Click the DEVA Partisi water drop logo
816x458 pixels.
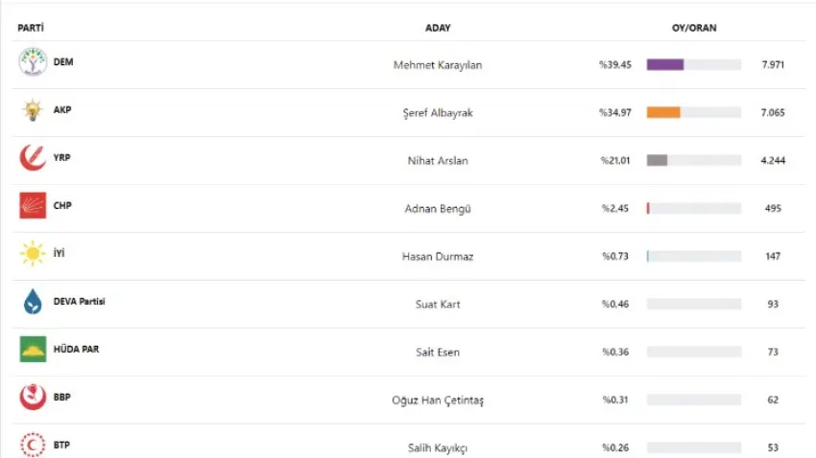[x=33, y=302]
